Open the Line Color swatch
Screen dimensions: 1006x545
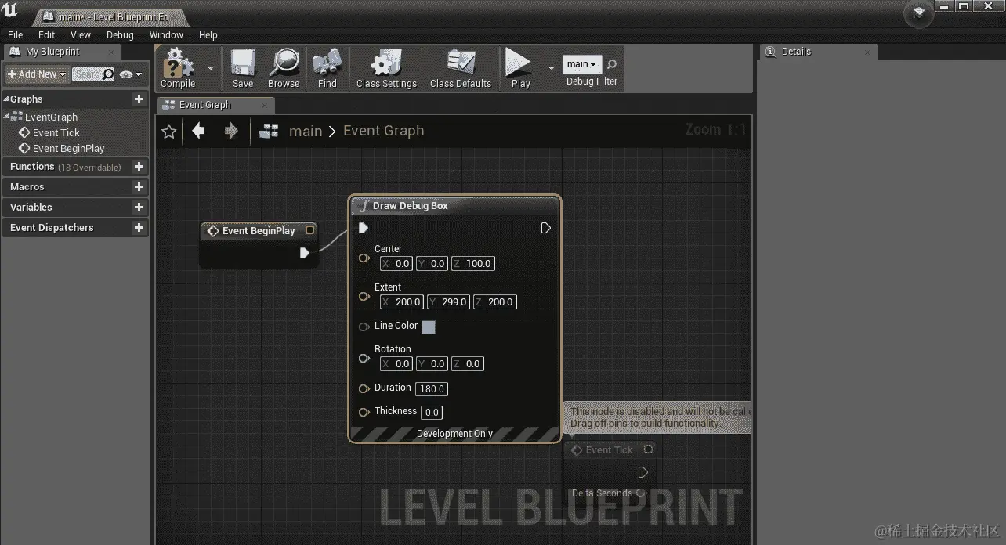(429, 327)
